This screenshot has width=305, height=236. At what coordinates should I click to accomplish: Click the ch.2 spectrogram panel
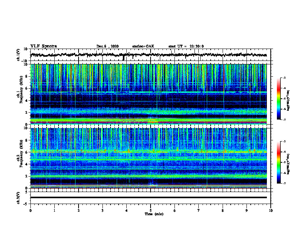[149, 158]
